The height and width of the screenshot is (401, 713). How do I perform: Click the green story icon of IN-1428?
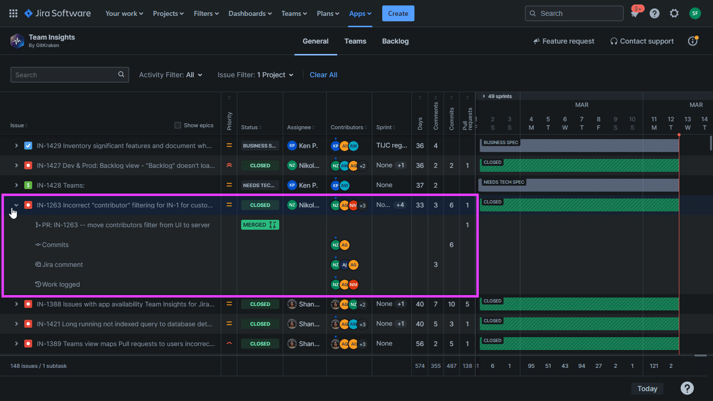point(28,185)
